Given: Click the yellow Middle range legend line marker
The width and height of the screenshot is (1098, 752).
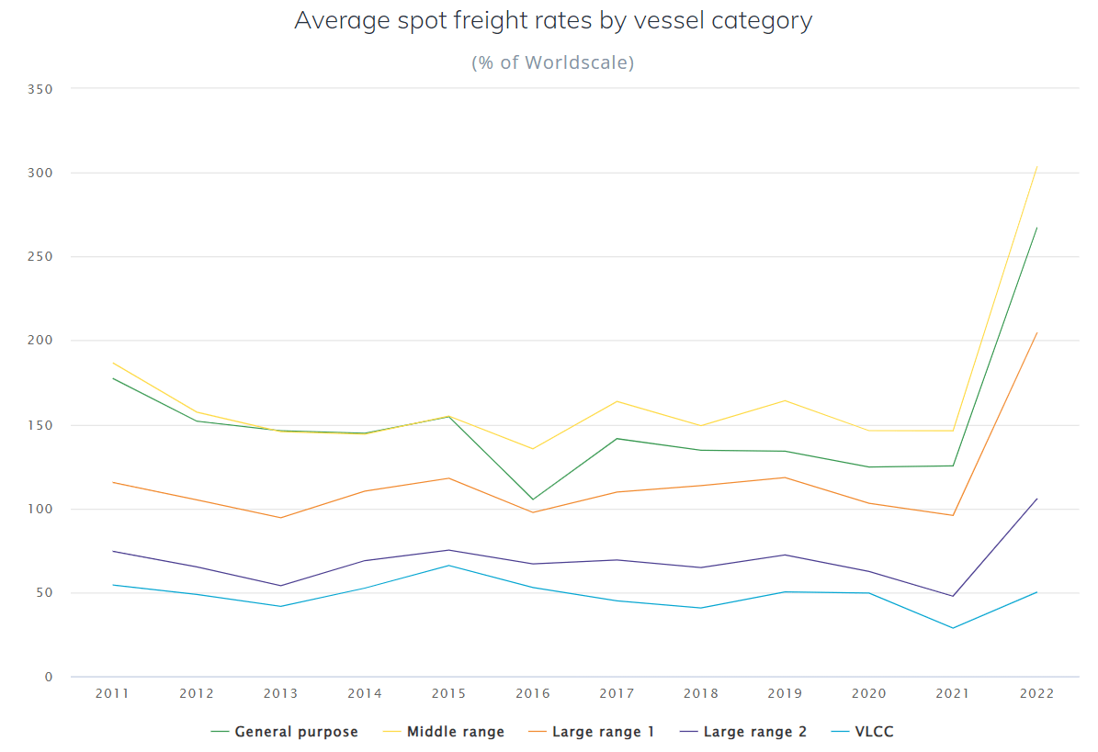Looking at the screenshot, I should point(391,732).
